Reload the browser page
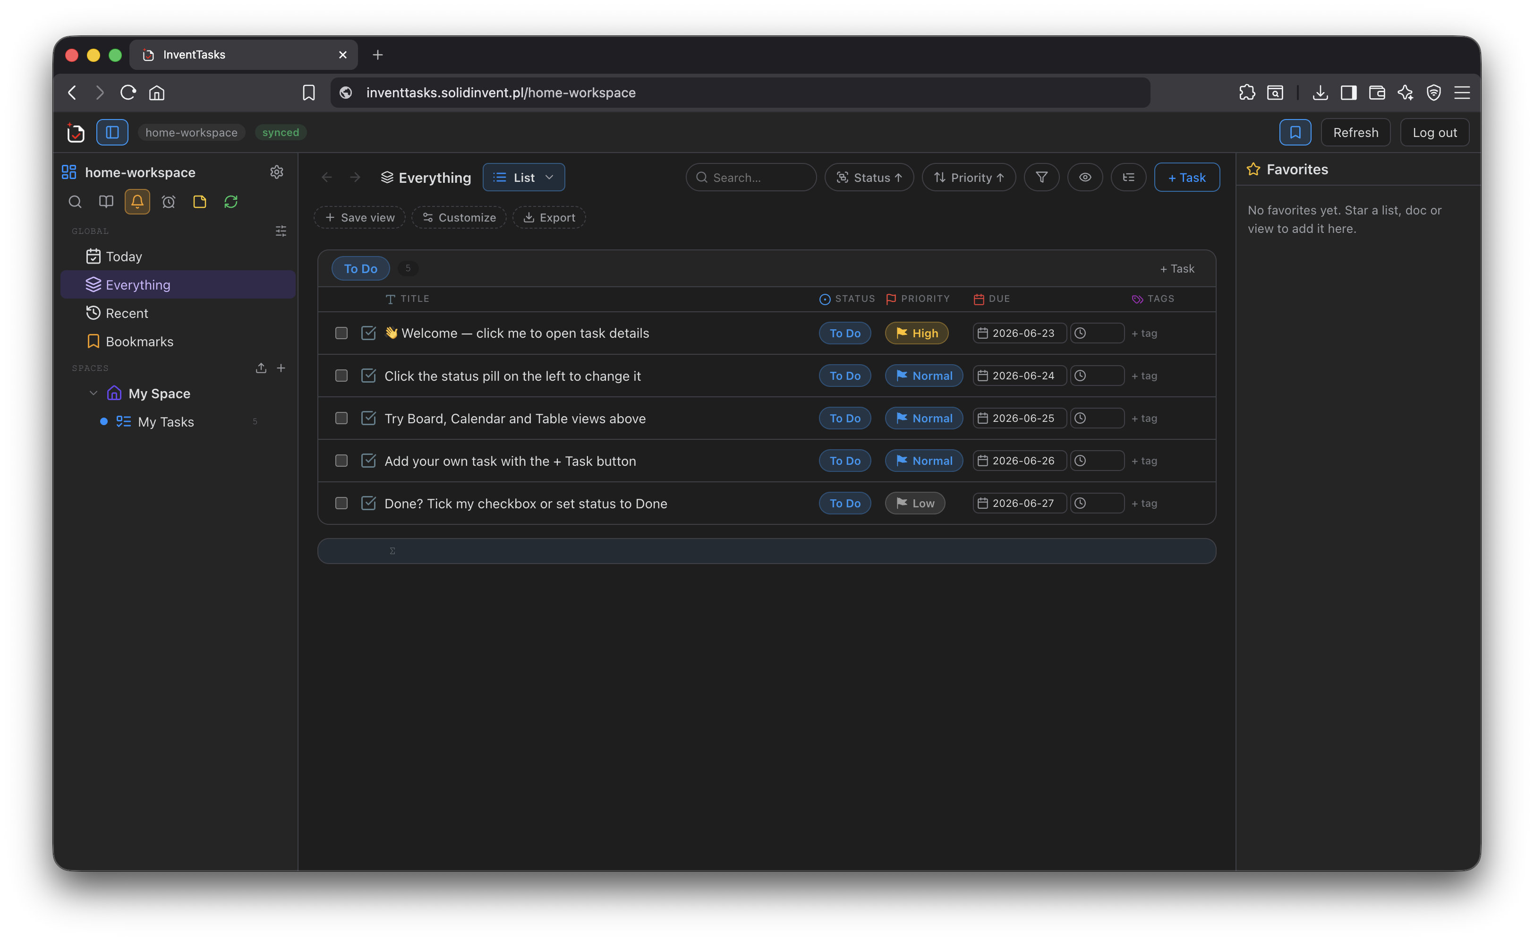 pos(128,93)
